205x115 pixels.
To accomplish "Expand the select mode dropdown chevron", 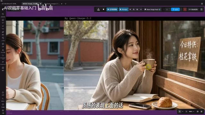I will (183, 111).
